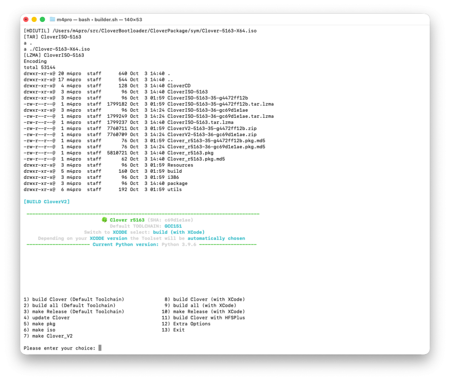
Task: Click menu option '5) make pkg'
Action: coord(39,324)
